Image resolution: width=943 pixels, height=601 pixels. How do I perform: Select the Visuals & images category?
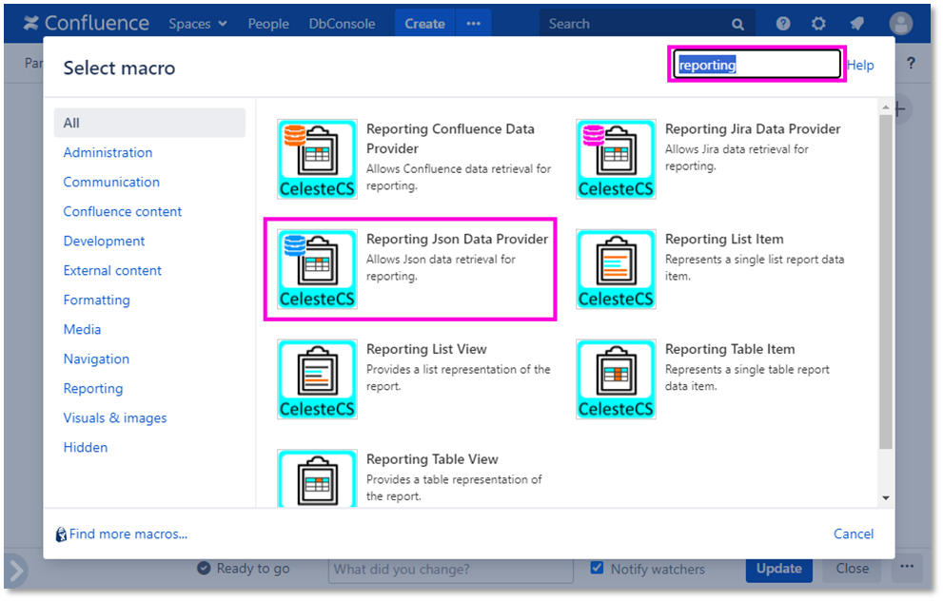(115, 417)
